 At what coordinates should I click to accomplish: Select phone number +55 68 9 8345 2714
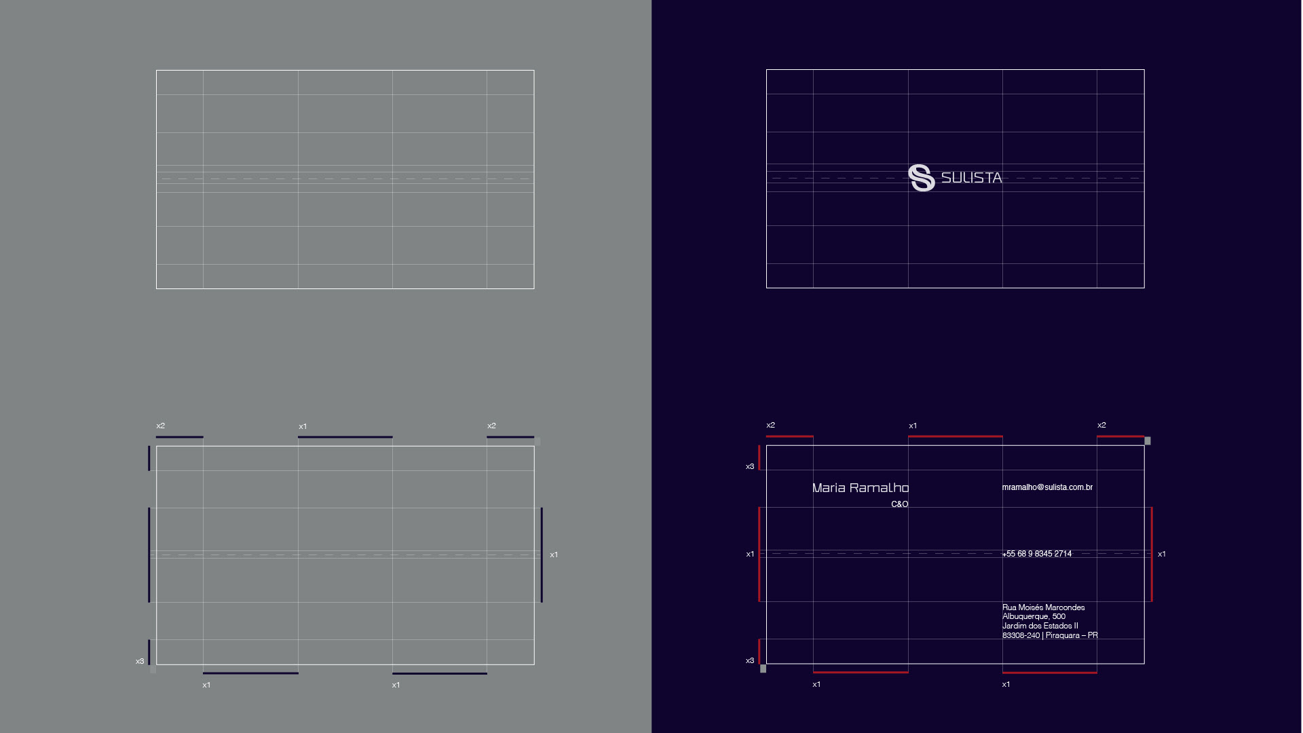pyautogui.click(x=1037, y=554)
